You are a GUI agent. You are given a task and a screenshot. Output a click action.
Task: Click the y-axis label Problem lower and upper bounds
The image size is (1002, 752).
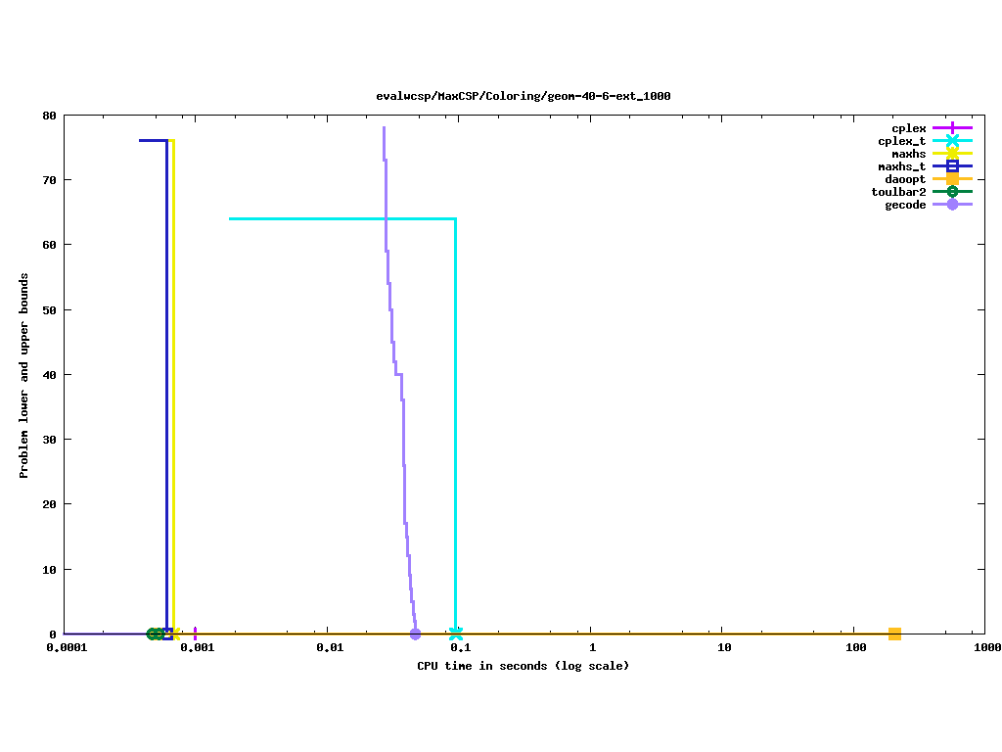[24, 376]
